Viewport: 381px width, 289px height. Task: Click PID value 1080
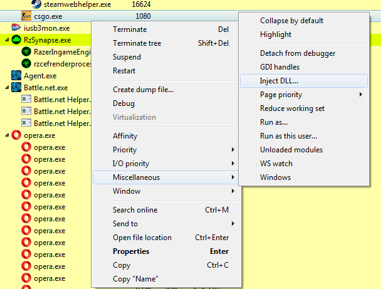(x=143, y=16)
